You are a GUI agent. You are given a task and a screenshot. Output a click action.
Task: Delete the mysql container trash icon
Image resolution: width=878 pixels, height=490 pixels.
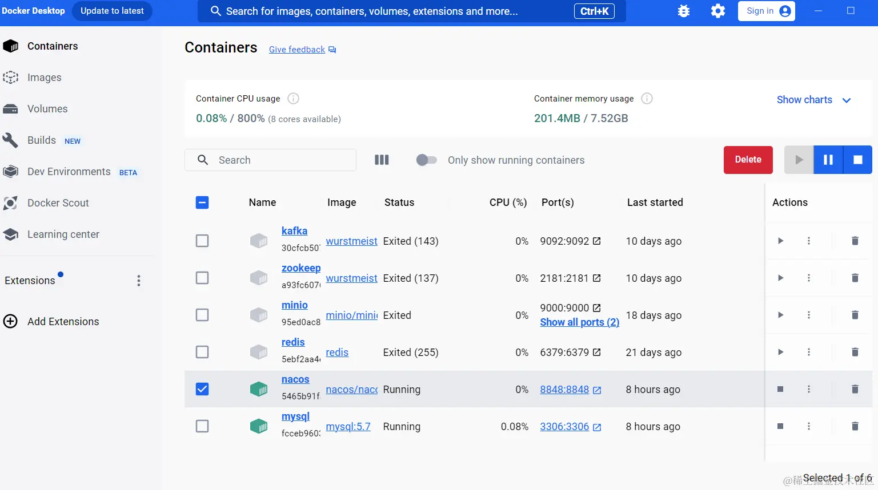[855, 426]
